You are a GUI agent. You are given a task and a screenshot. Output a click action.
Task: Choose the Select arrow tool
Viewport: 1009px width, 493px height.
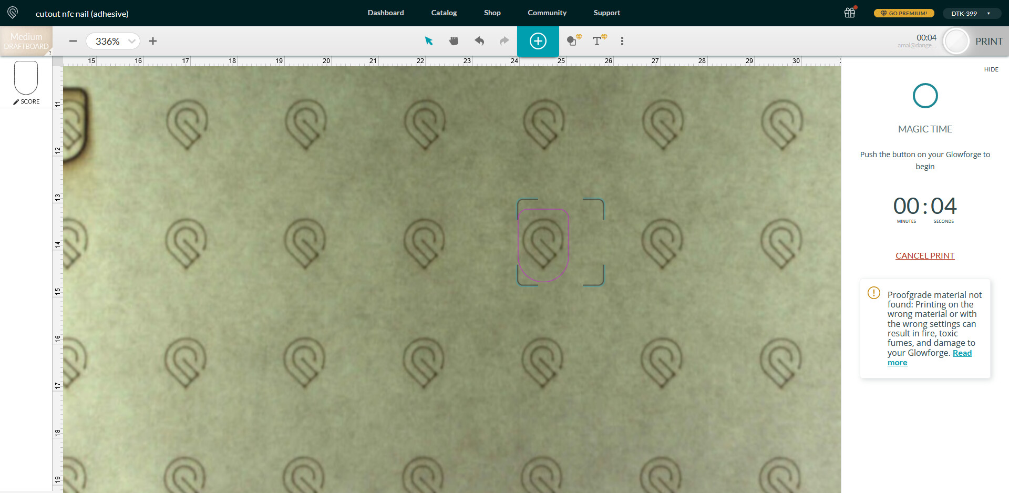coord(429,41)
